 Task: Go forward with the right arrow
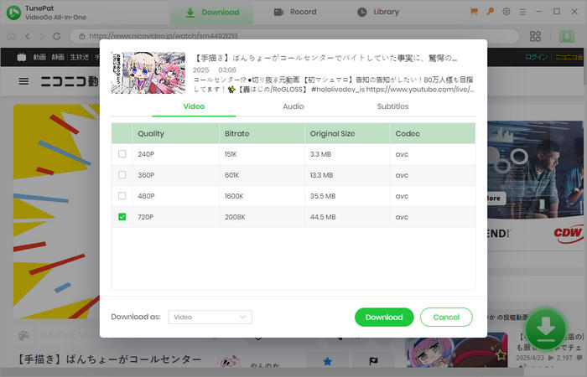coord(42,36)
